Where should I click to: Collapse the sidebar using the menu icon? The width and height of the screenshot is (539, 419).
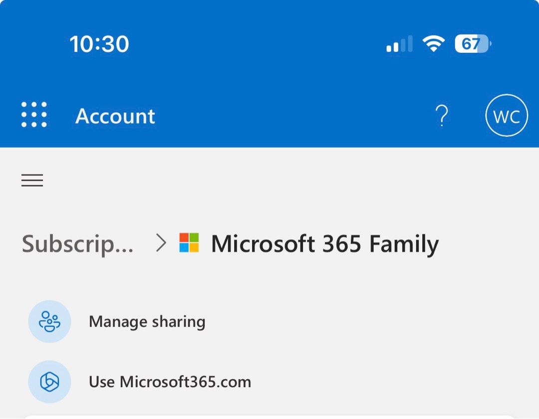coord(32,180)
